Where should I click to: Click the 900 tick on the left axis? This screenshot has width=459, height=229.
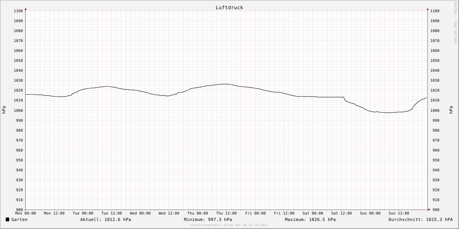click(20, 210)
